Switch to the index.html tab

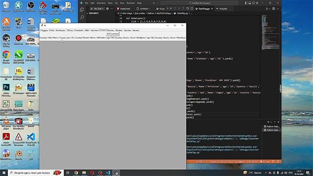tap(124, 9)
